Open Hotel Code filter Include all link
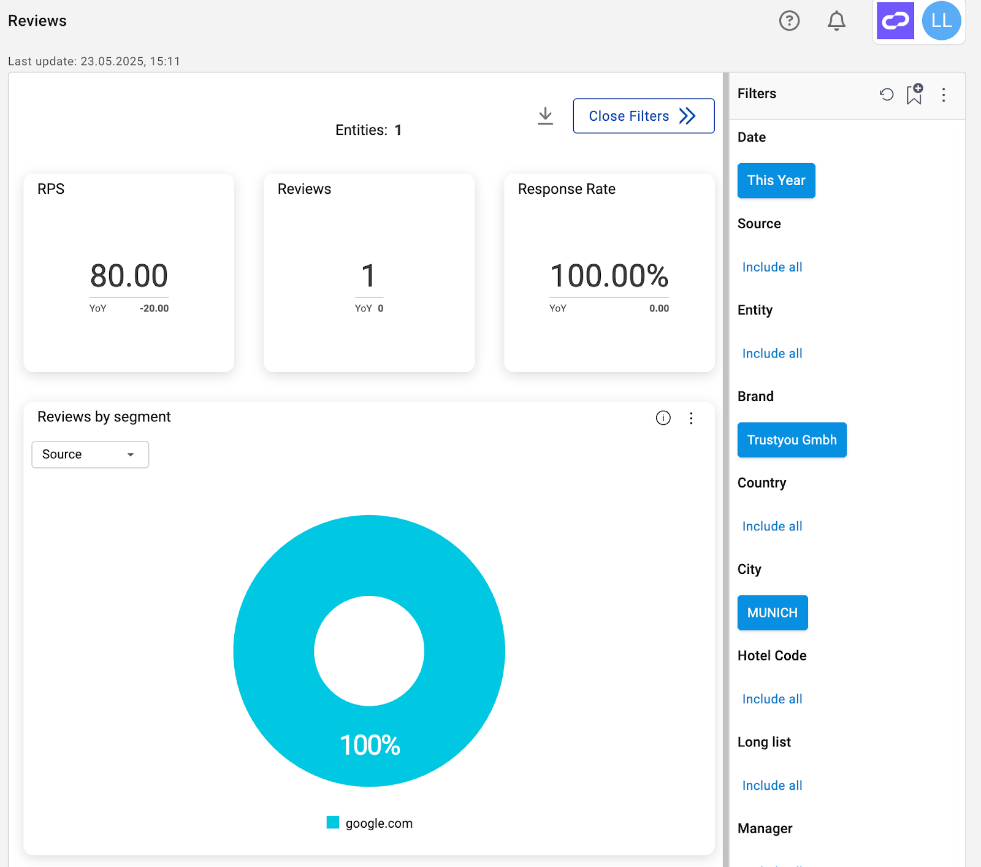The width and height of the screenshot is (981, 867). coord(772,699)
